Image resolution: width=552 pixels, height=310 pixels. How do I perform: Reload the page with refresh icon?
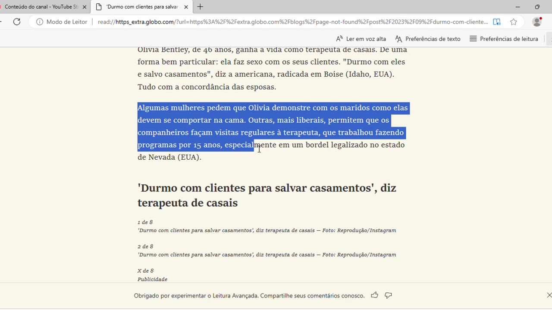(x=17, y=22)
